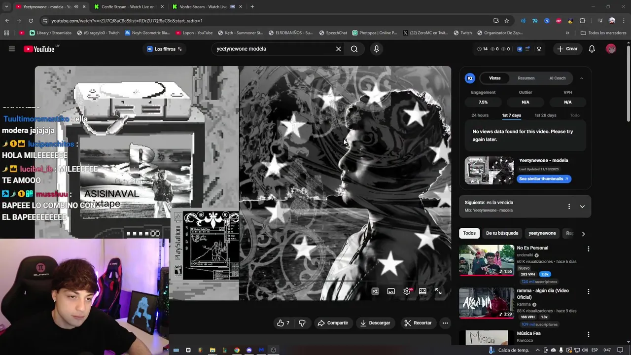Open File Explorer from the taskbar
The image size is (631, 355).
coord(212,350)
